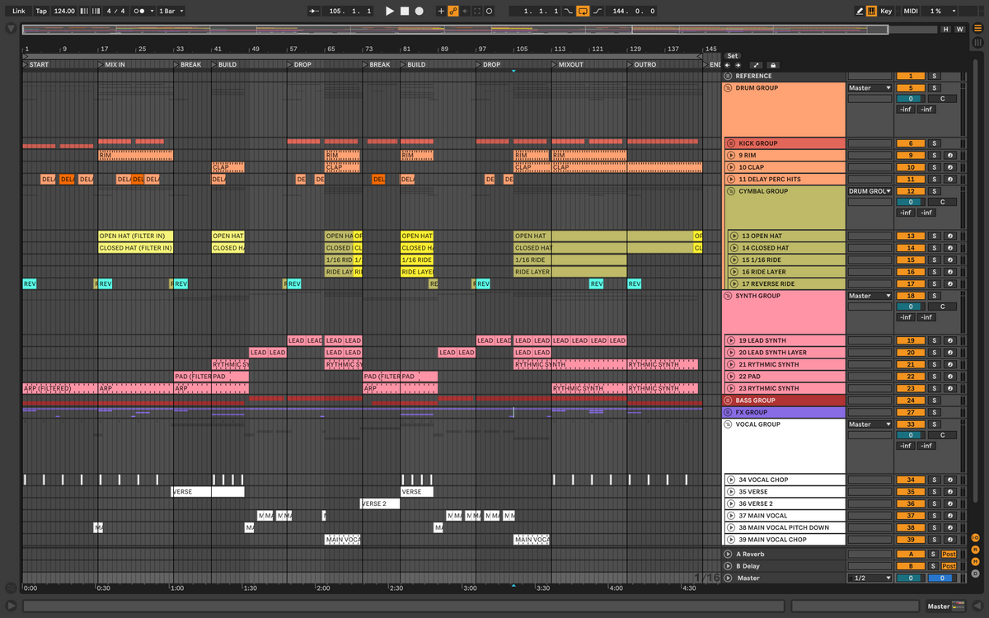Image resolution: width=989 pixels, height=618 pixels.
Task: Show the I-O section selector
Action: coord(975,537)
